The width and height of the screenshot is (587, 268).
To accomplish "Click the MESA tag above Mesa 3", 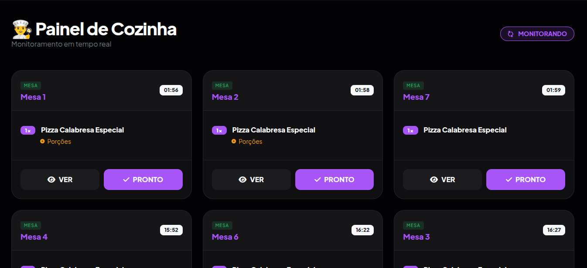I will 413,225.
